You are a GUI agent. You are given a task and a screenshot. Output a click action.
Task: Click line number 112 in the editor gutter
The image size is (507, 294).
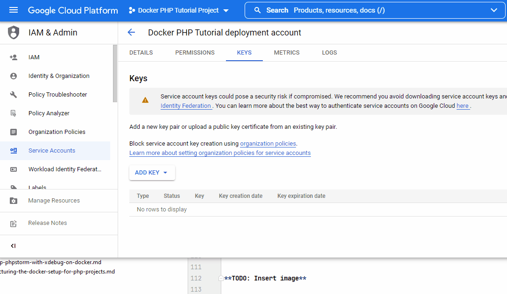(196, 279)
